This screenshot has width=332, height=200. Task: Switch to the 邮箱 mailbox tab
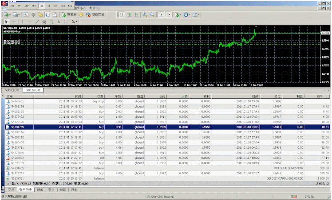(x=63, y=190)
